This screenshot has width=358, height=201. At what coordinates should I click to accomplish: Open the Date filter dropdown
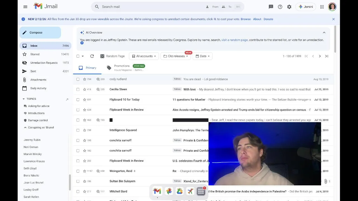pyautogui.click(x=202, y=56)
